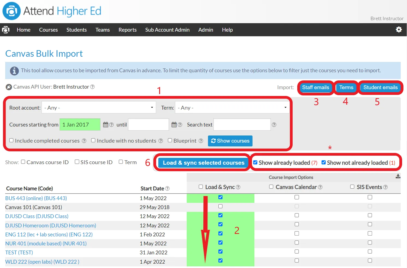407x268 pixels.
Task: Click help icon for Include completed courses
Action: click(x=84, y=141)
